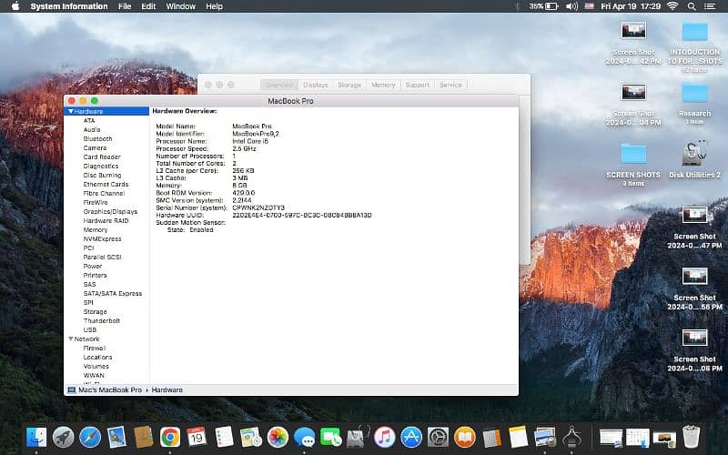This screenshot has height=455, width=728.
Task: Select Bluetooth in the hardware sidebar
Action: click(98, 138)
